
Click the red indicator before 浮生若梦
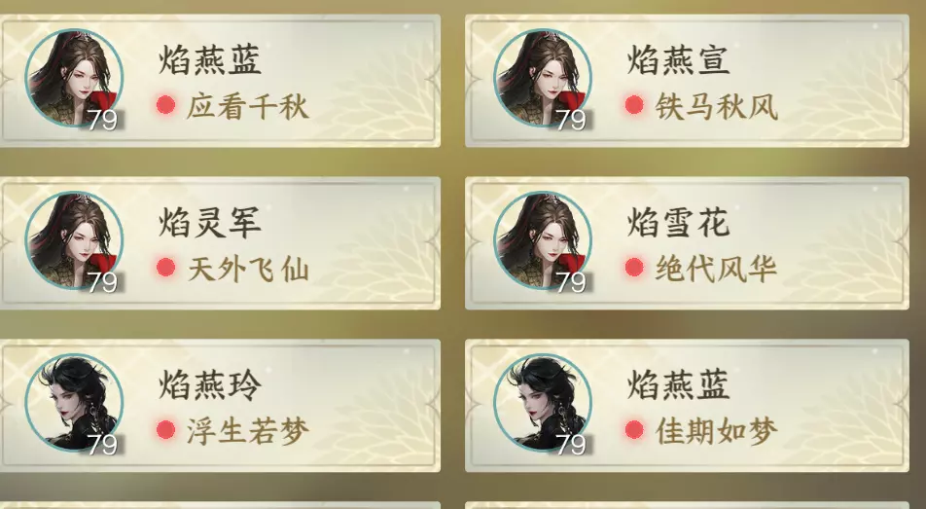166,430
